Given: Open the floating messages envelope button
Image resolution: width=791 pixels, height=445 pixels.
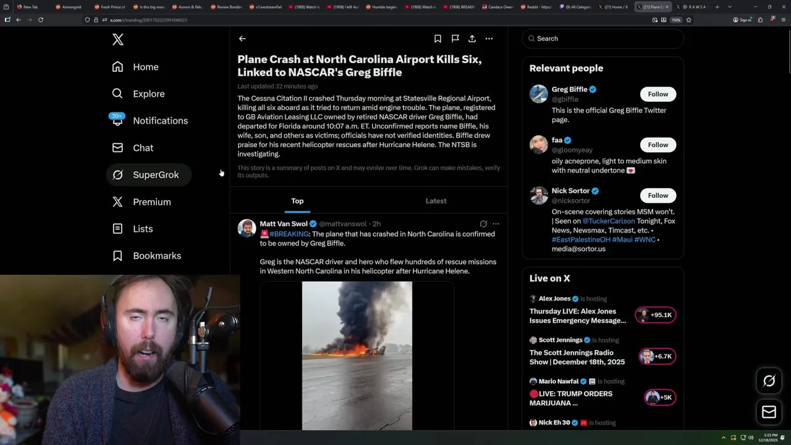Looking at the screenshot, I should [x=769, y=412].
